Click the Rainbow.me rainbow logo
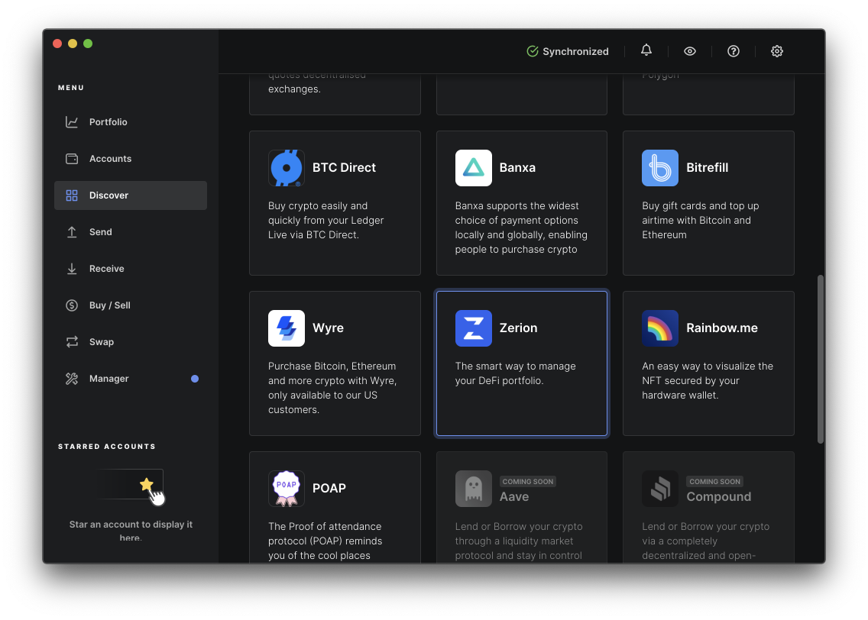 click(659, 328)
